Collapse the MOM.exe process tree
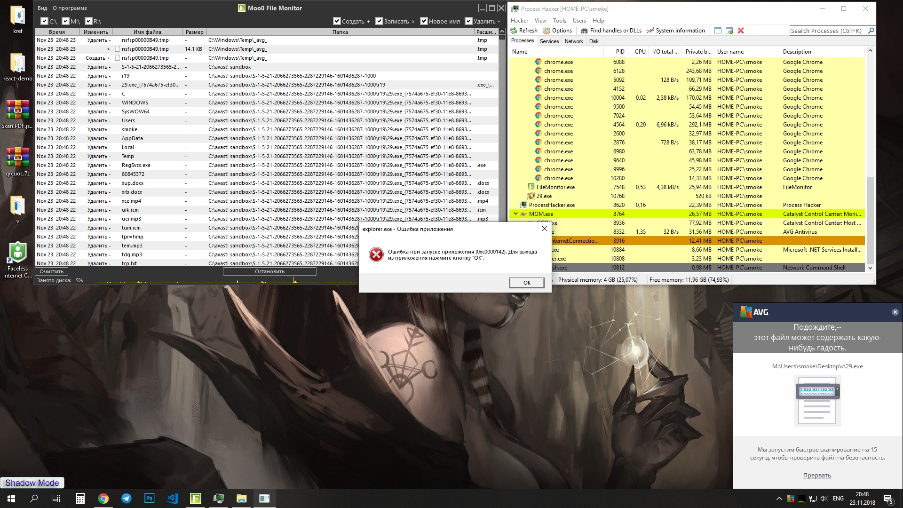 (515, 214)
